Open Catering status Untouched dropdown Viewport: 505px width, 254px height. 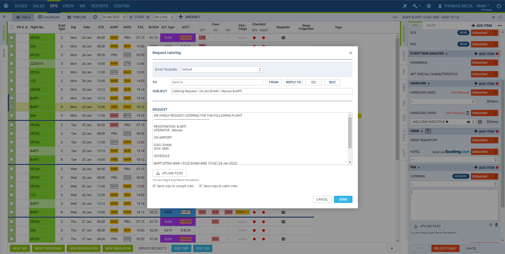[484, 176]
